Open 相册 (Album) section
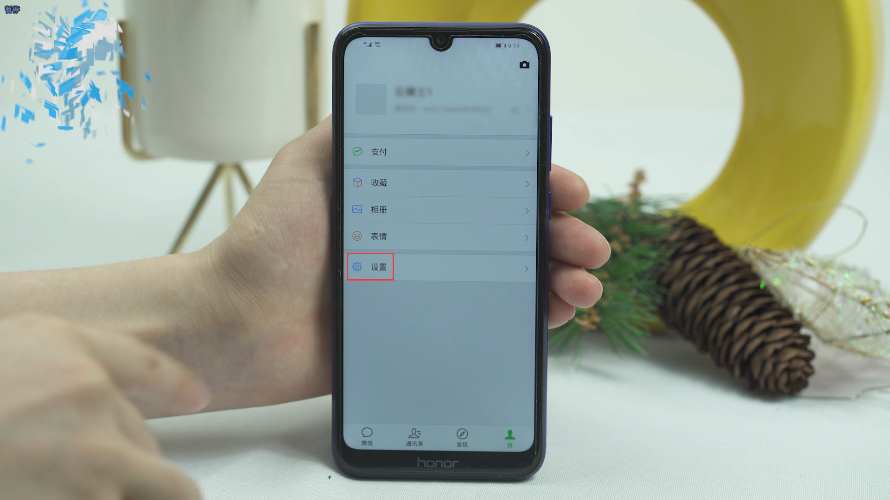Viewport: 890px width, 500px height. click(x=439, y=209)
